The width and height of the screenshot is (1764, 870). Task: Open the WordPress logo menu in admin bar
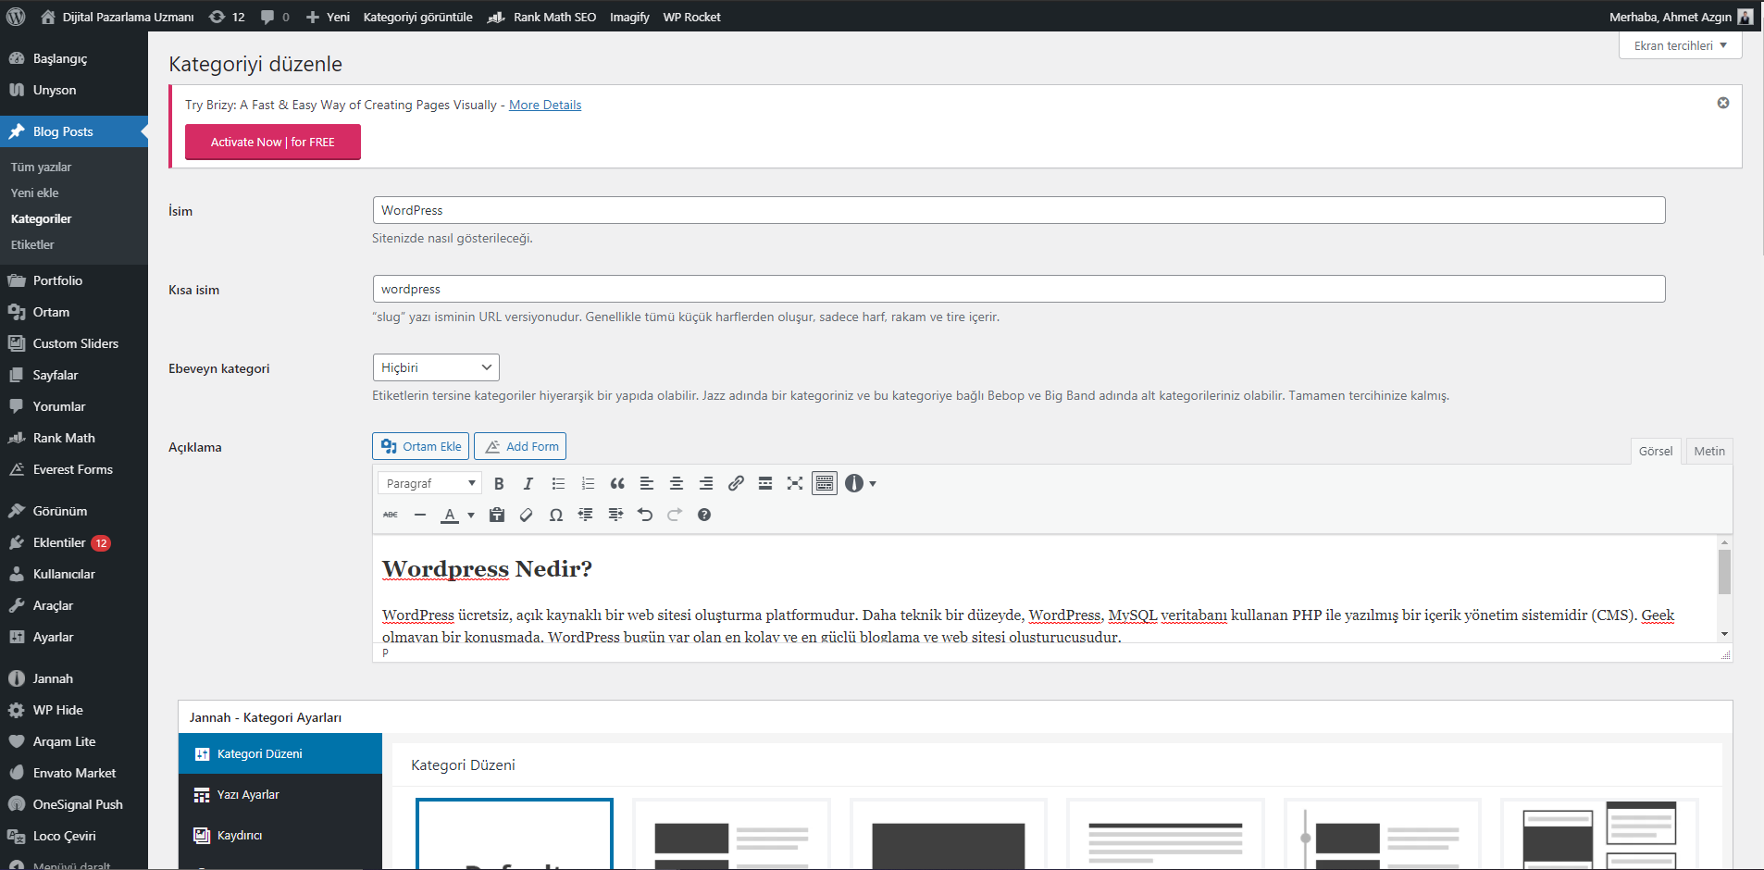[16, 17]
